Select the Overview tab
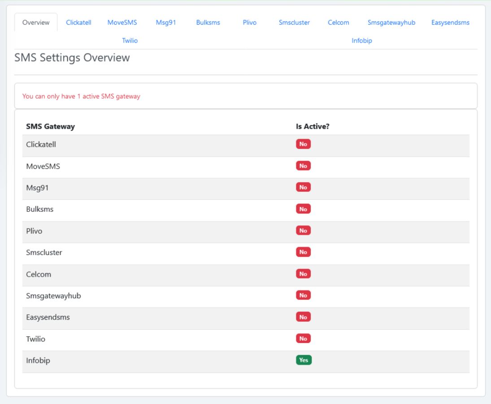This screenshot has height=404, width=491. 36,22
